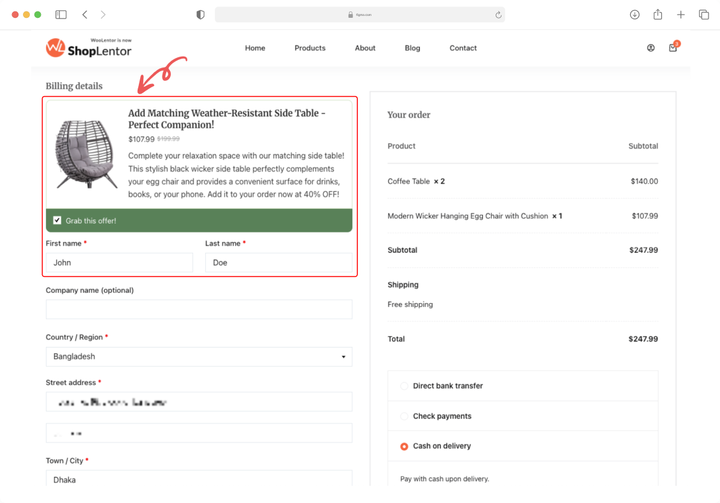Reload the page with the refresh icon

[498, 15]
